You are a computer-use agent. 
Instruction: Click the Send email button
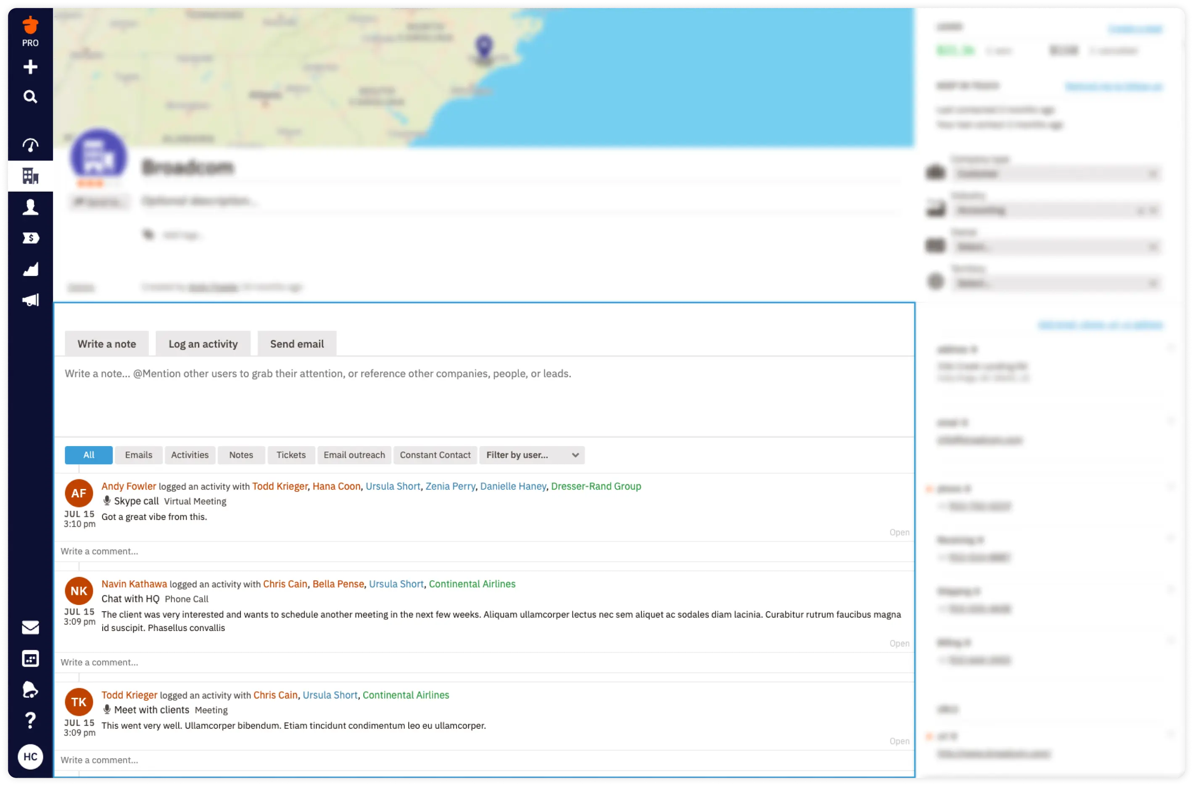297,343
